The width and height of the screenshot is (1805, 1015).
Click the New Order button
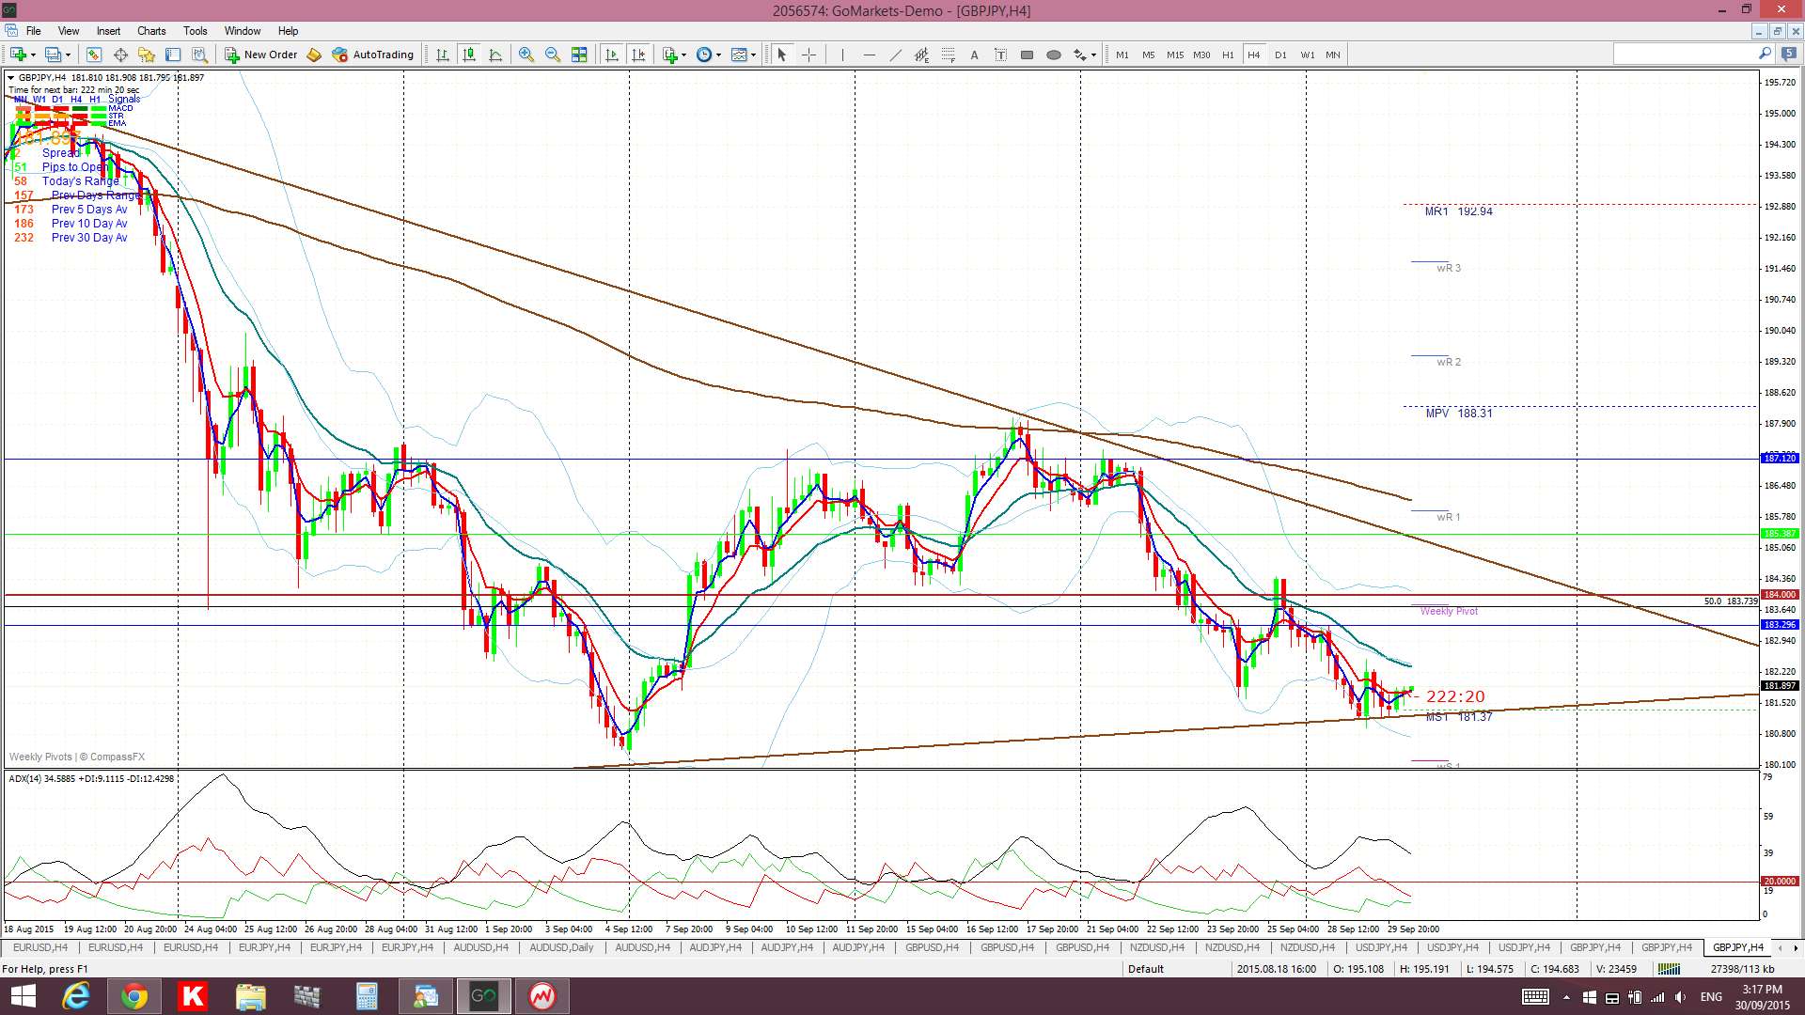261,55
